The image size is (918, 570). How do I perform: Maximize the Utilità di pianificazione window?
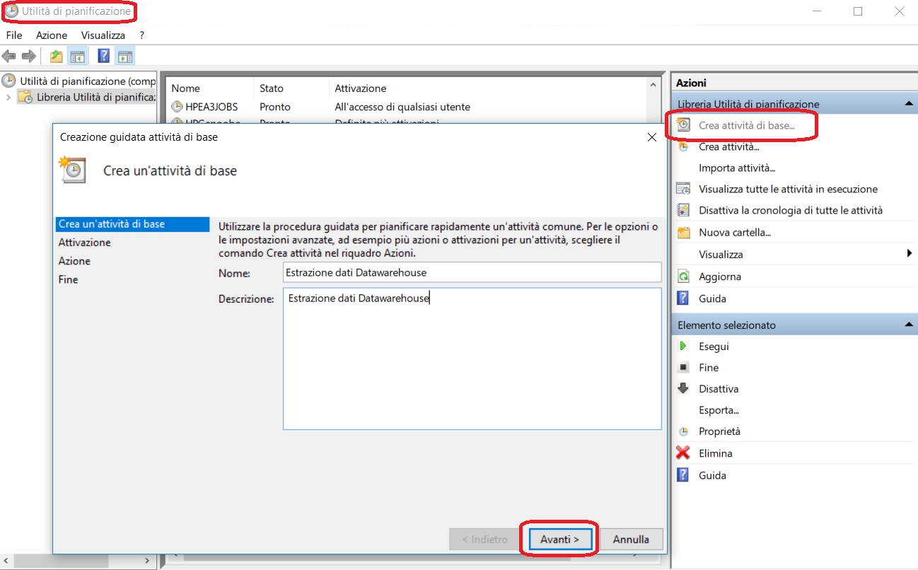point(857,11)
